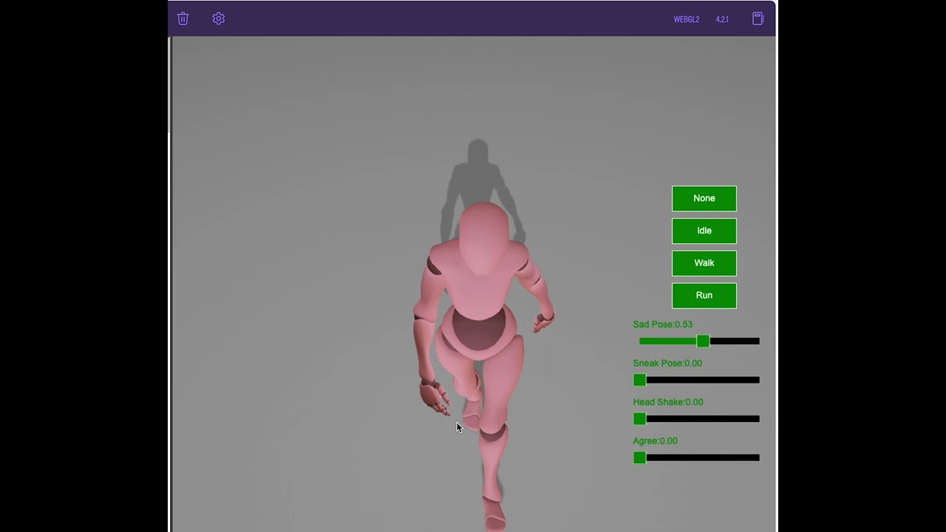This screenshot has height=532, width=946.
Task: Click the pink mannequin character's head
Action: pyautogui.click(x=484, y=238)
